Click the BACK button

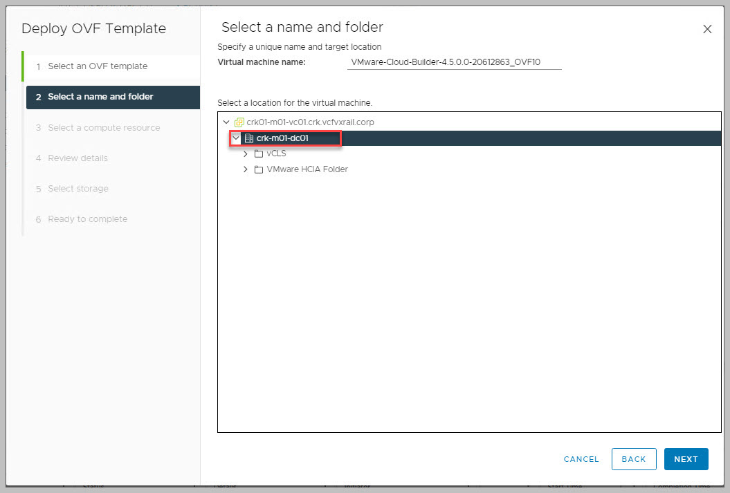tap(634, 459)
